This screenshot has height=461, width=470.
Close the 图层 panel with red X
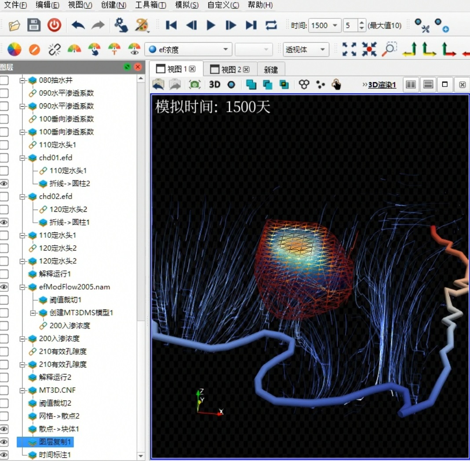[138, 67]
